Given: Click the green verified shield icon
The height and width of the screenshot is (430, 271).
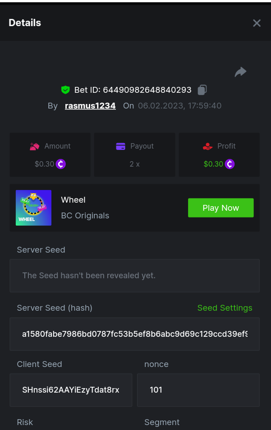Looking at the screenshot, I should pyautogui.click(x=65, y=90).
